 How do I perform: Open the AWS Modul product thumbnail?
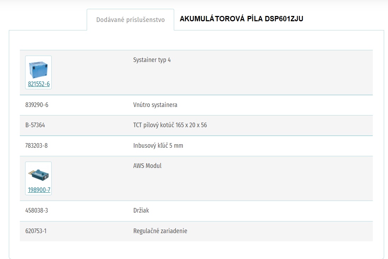38,175
